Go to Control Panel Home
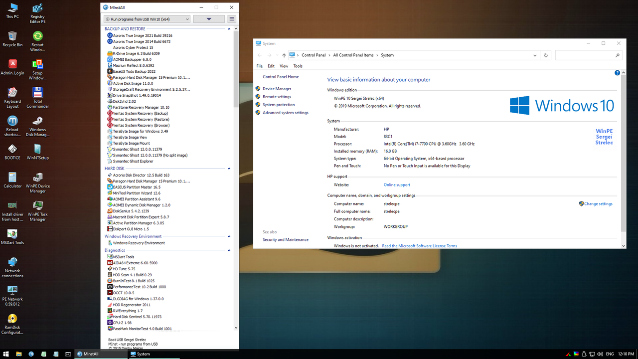The image size is (638, 359). point(281,77)
